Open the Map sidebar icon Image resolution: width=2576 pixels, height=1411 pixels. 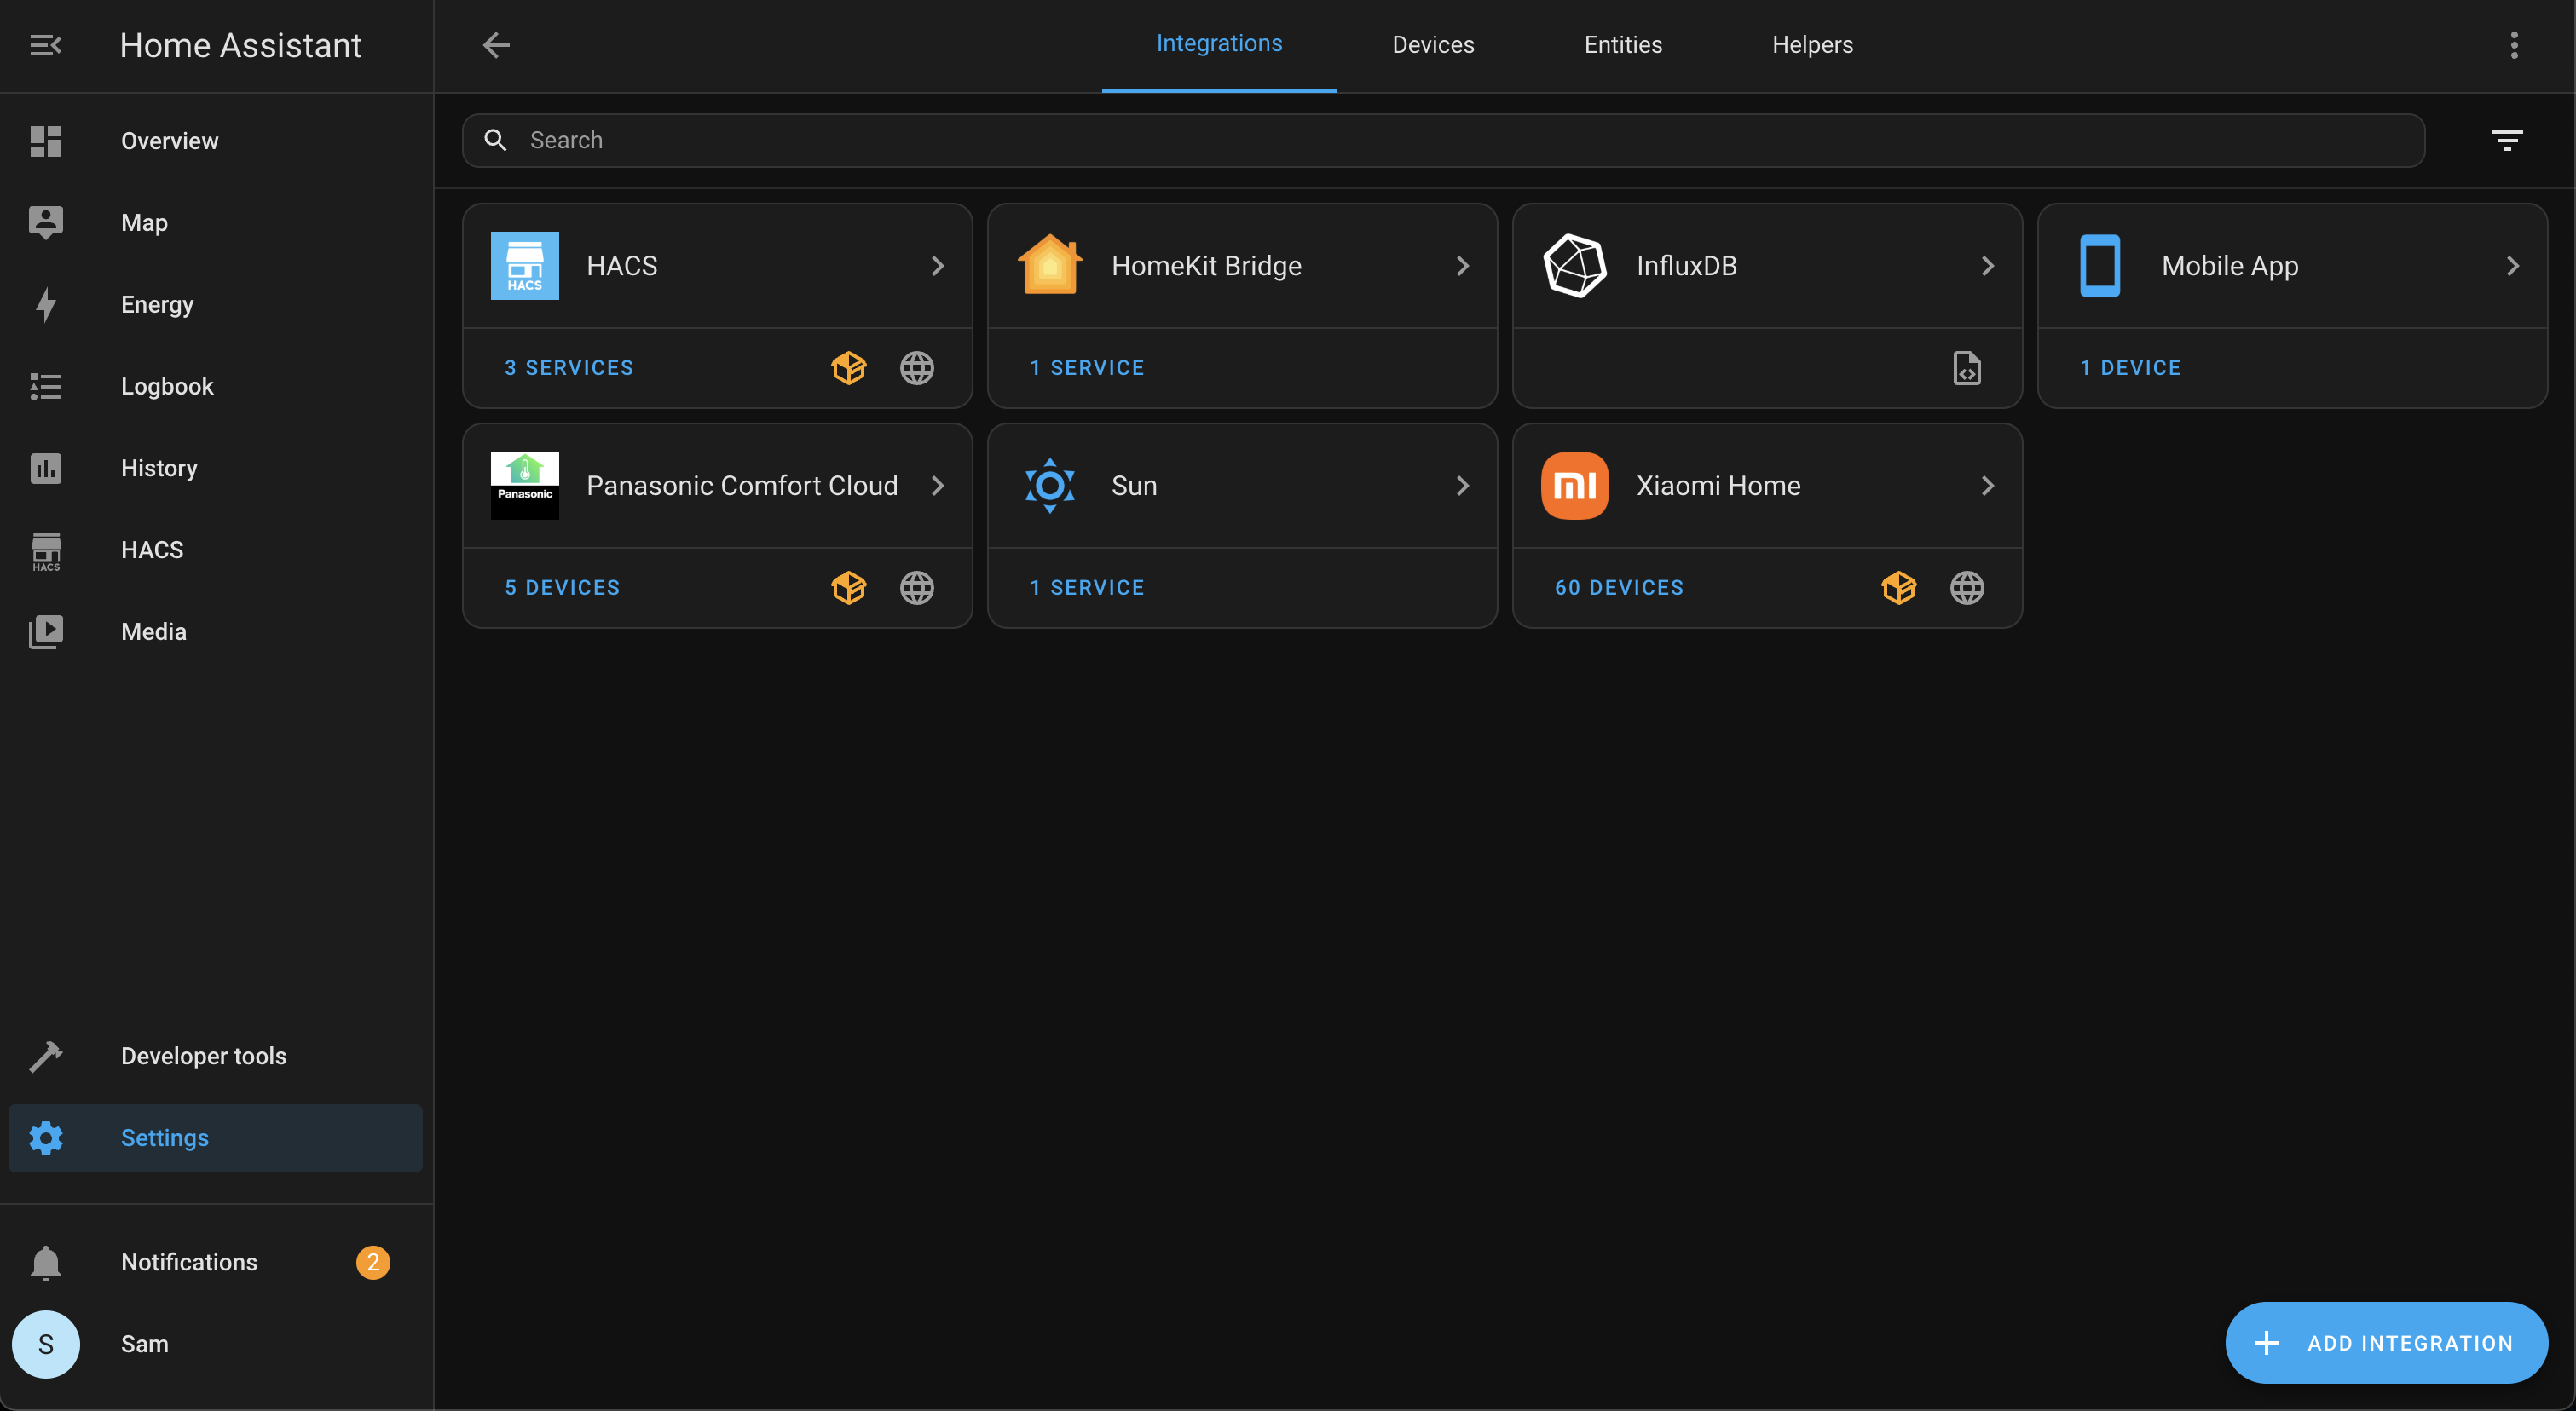46,223
